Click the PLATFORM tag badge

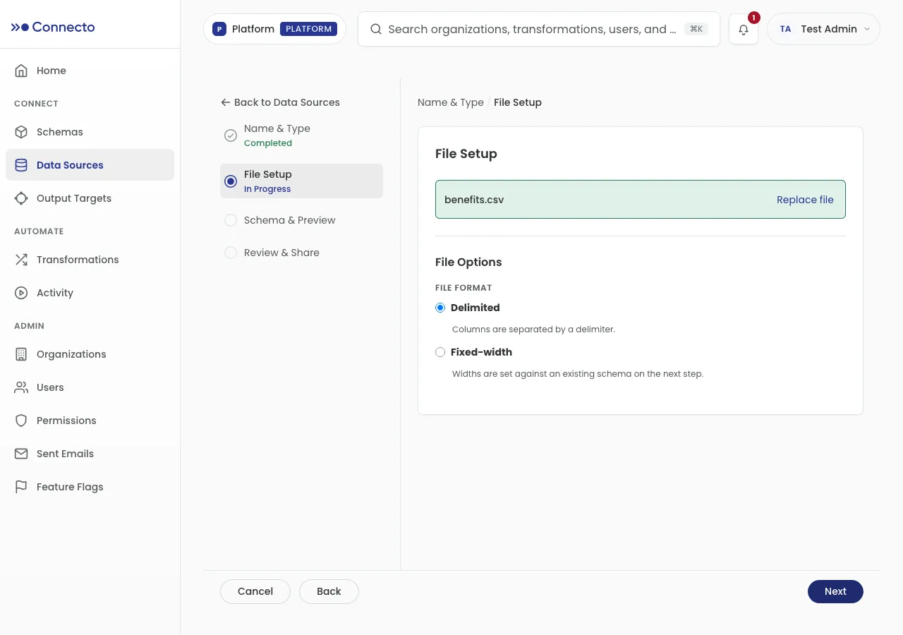[x=309, y=29]
